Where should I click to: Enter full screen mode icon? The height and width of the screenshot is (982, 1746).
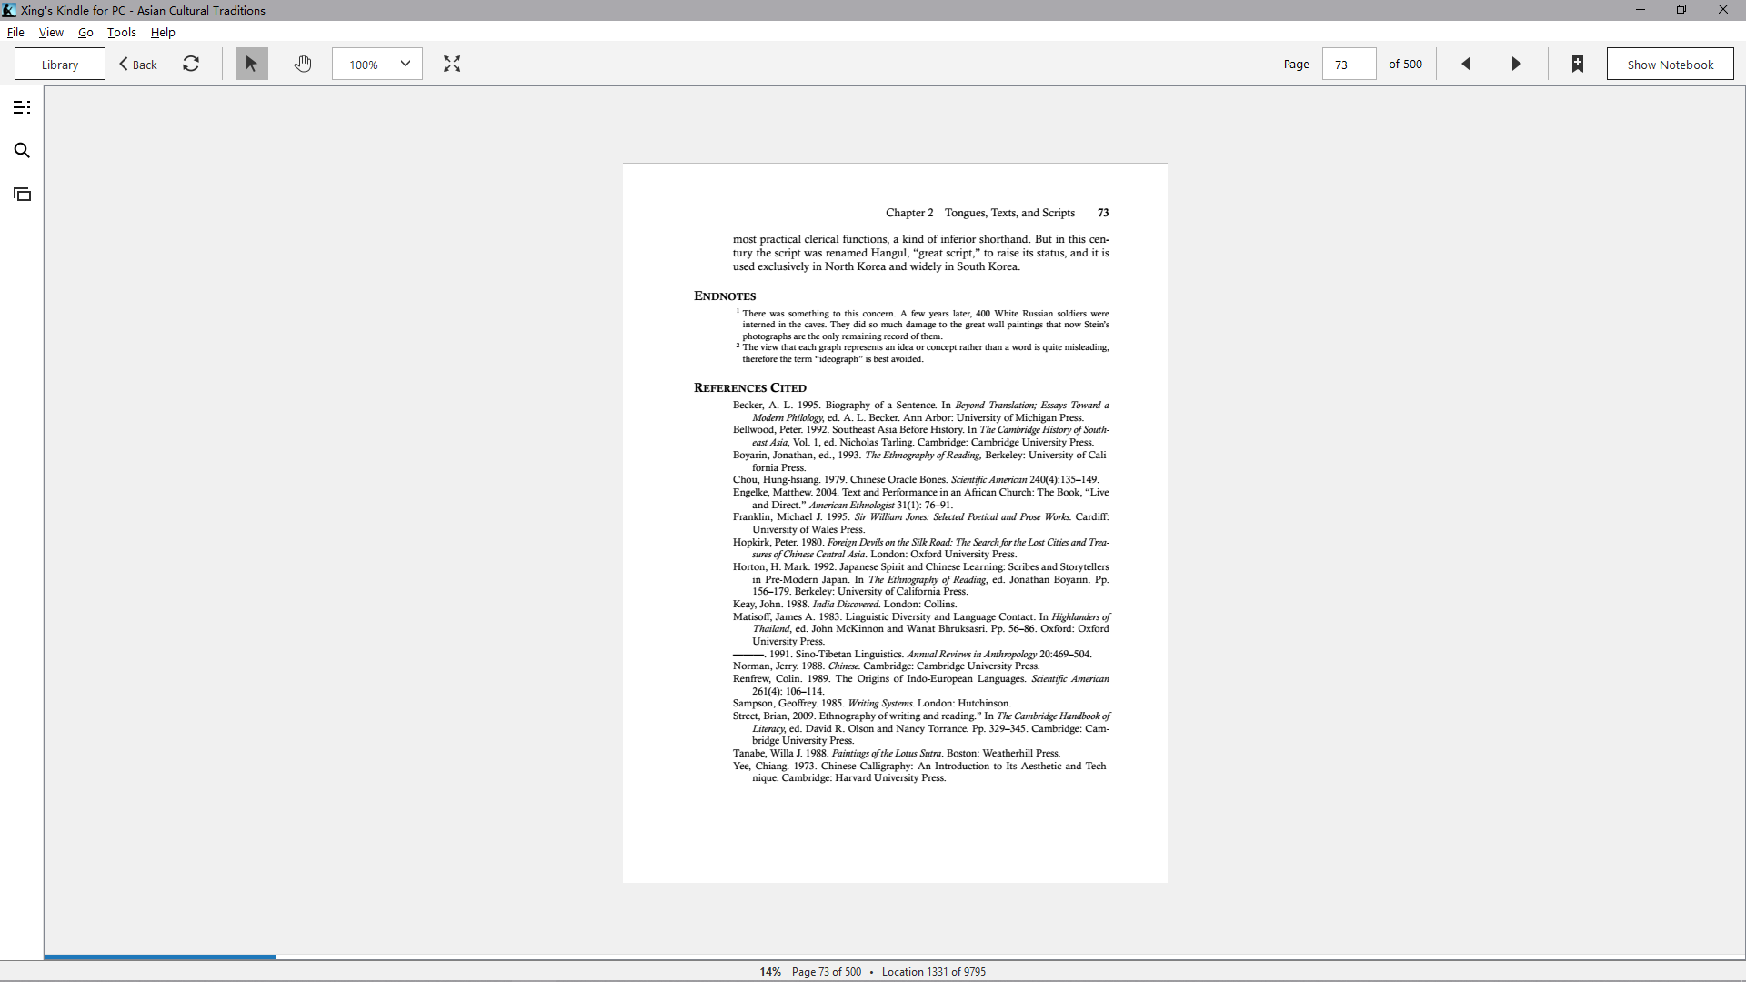(452, 64)
